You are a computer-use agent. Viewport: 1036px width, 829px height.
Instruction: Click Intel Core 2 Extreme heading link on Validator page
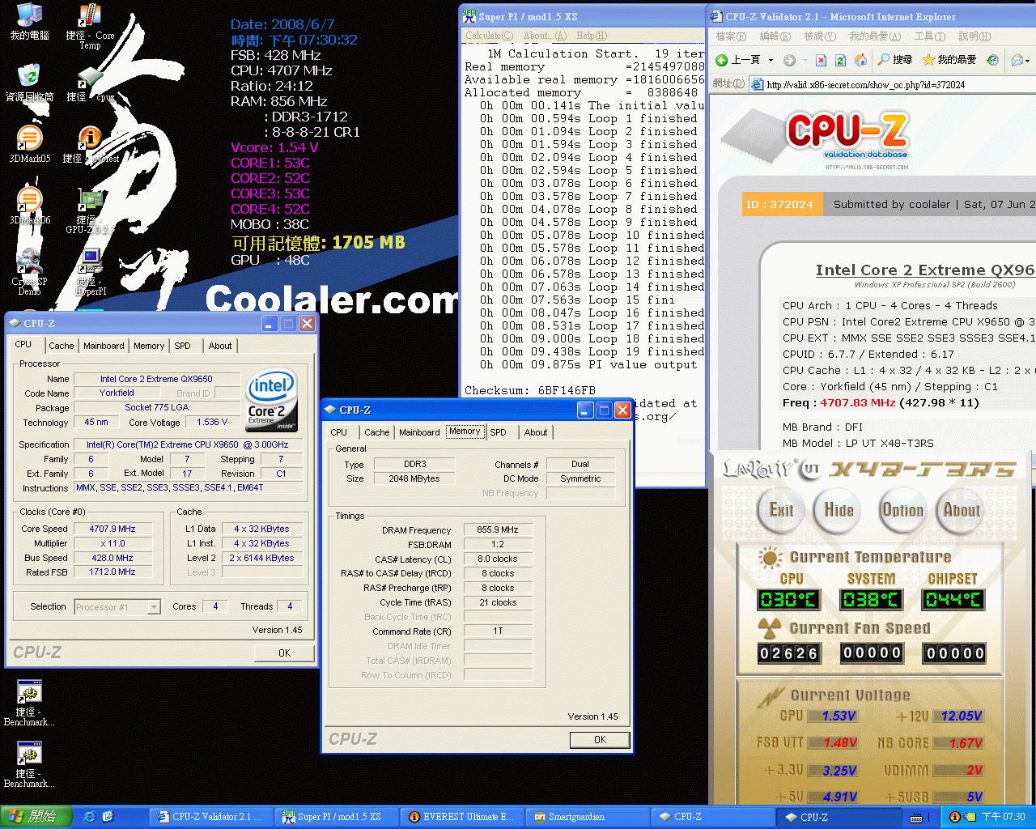pos(925,270)
